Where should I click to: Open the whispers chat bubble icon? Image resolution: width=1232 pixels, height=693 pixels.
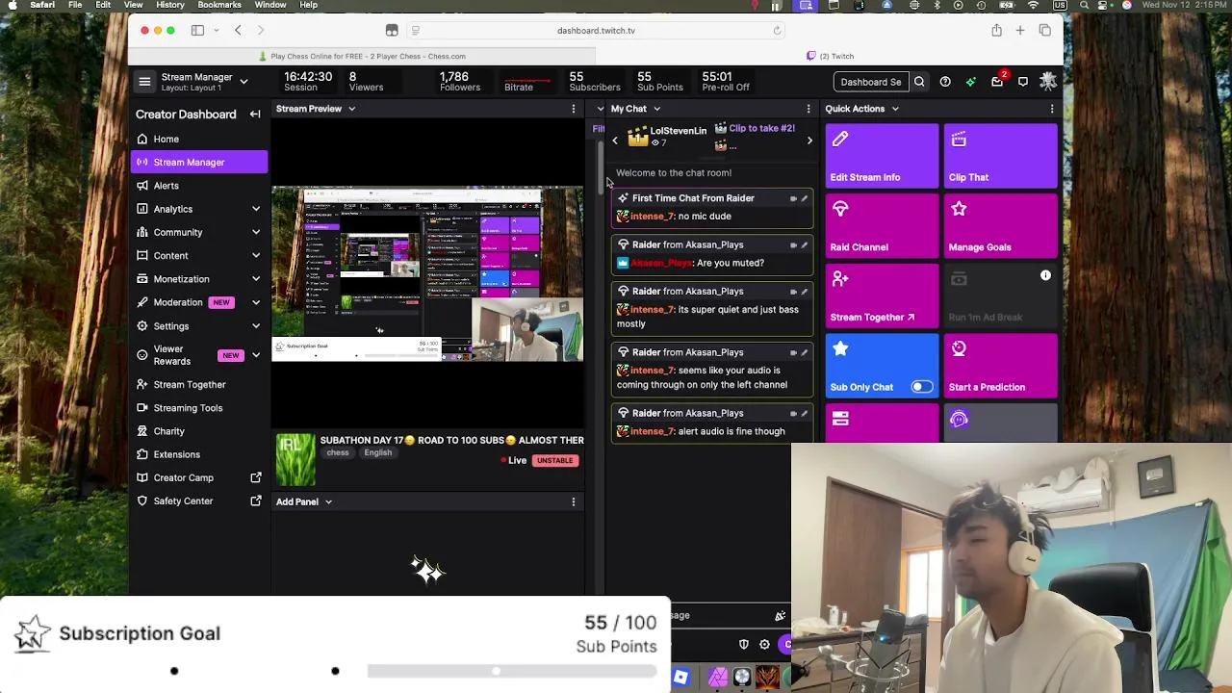(1023, 82)
